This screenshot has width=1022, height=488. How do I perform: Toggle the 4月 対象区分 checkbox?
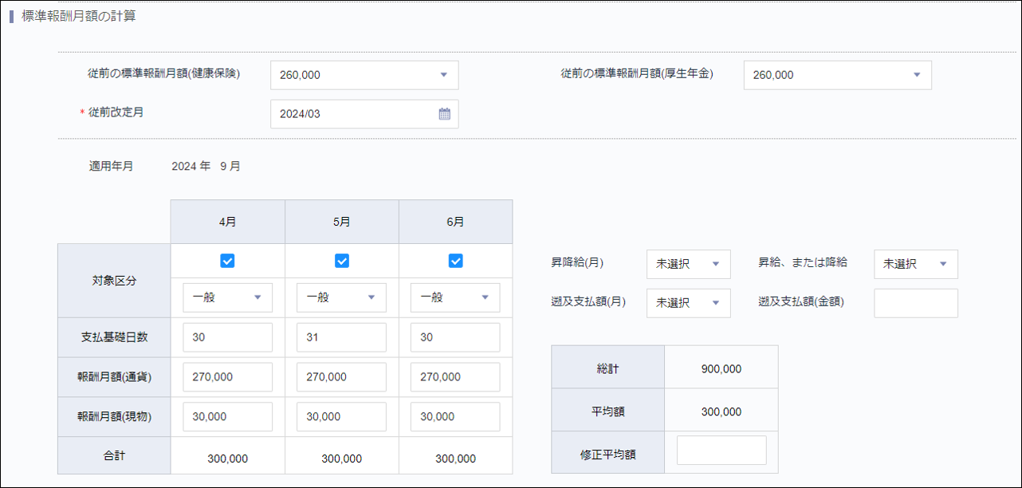227,261
